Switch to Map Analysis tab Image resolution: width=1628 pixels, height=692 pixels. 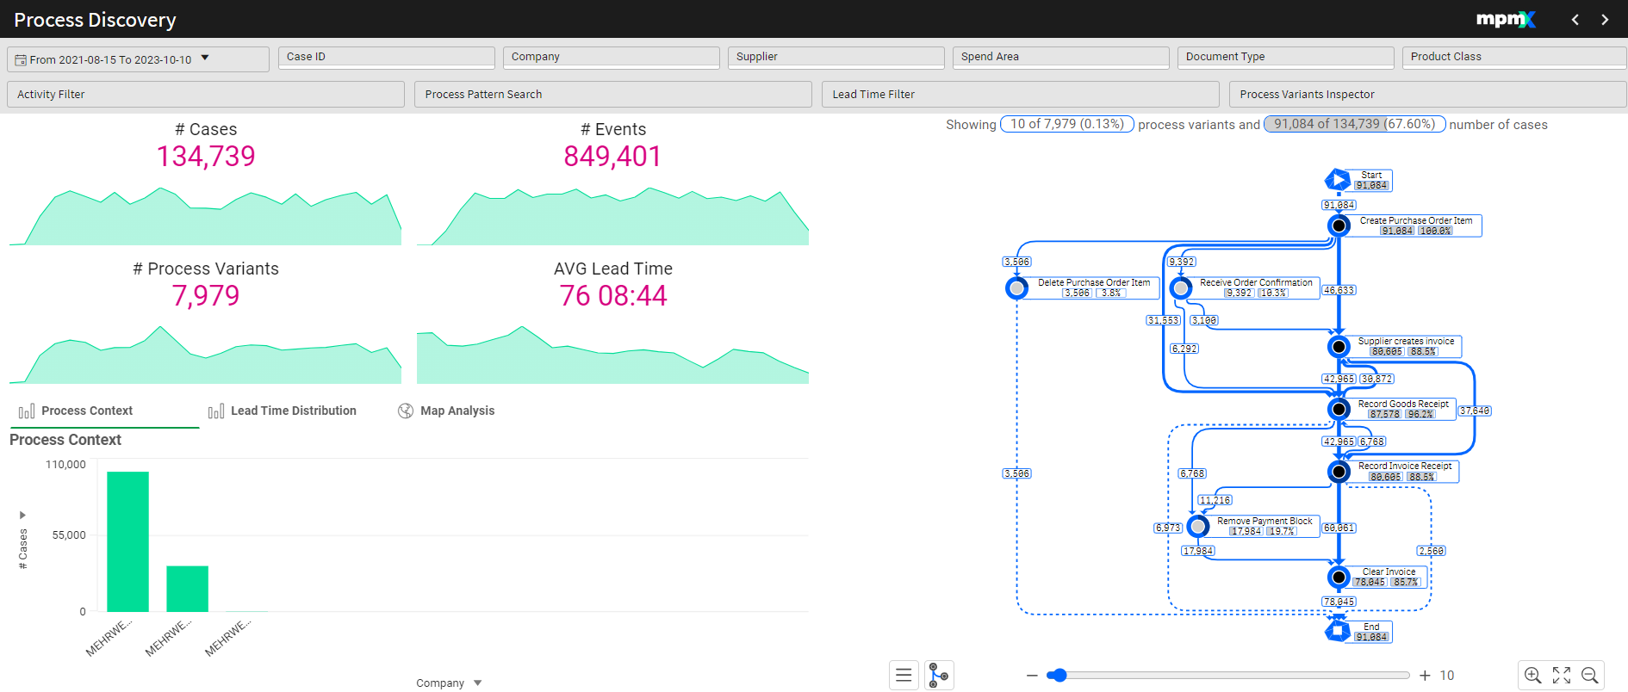(457, 411)
